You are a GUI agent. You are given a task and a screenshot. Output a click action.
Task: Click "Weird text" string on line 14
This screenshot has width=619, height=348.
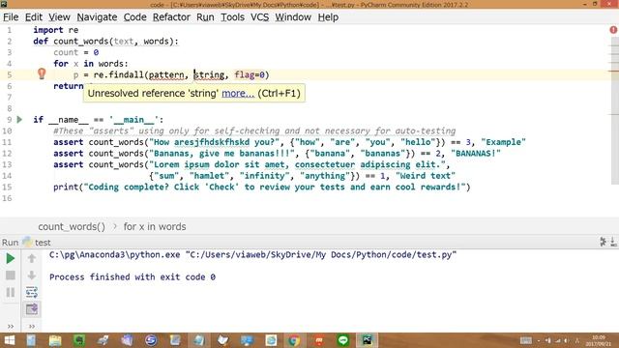click(426, 176)
